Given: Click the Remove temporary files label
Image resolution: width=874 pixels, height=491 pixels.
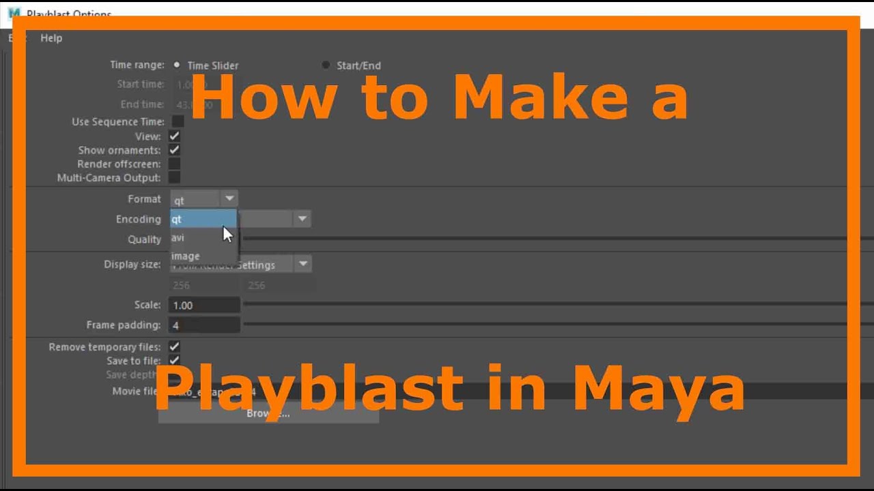Looking at the screenshot, I should 105,346.
